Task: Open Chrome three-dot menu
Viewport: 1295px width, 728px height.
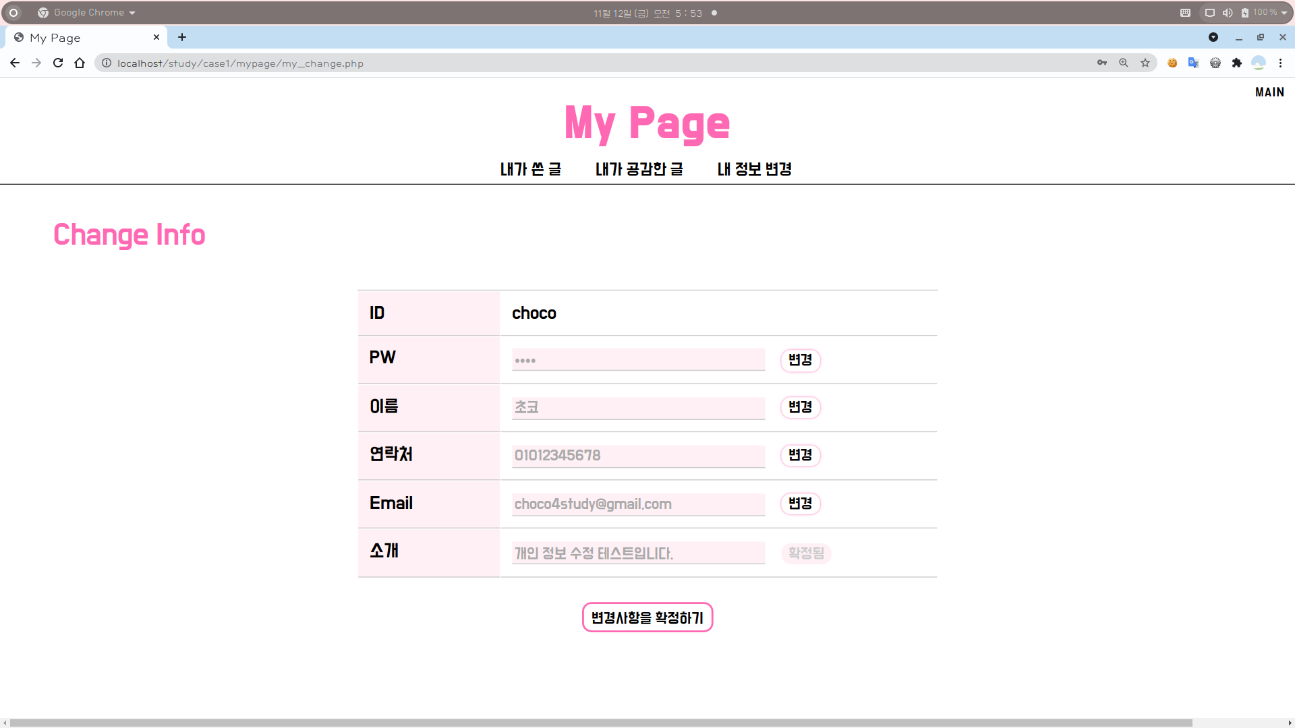Action: (x=1280, y=63)
